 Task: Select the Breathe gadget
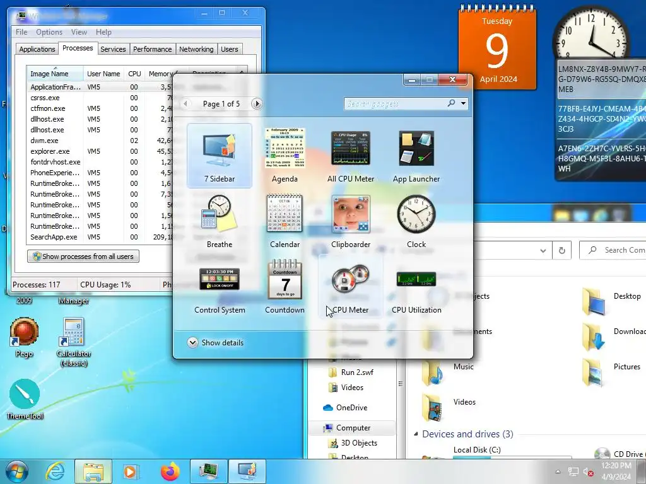(219, 221)
